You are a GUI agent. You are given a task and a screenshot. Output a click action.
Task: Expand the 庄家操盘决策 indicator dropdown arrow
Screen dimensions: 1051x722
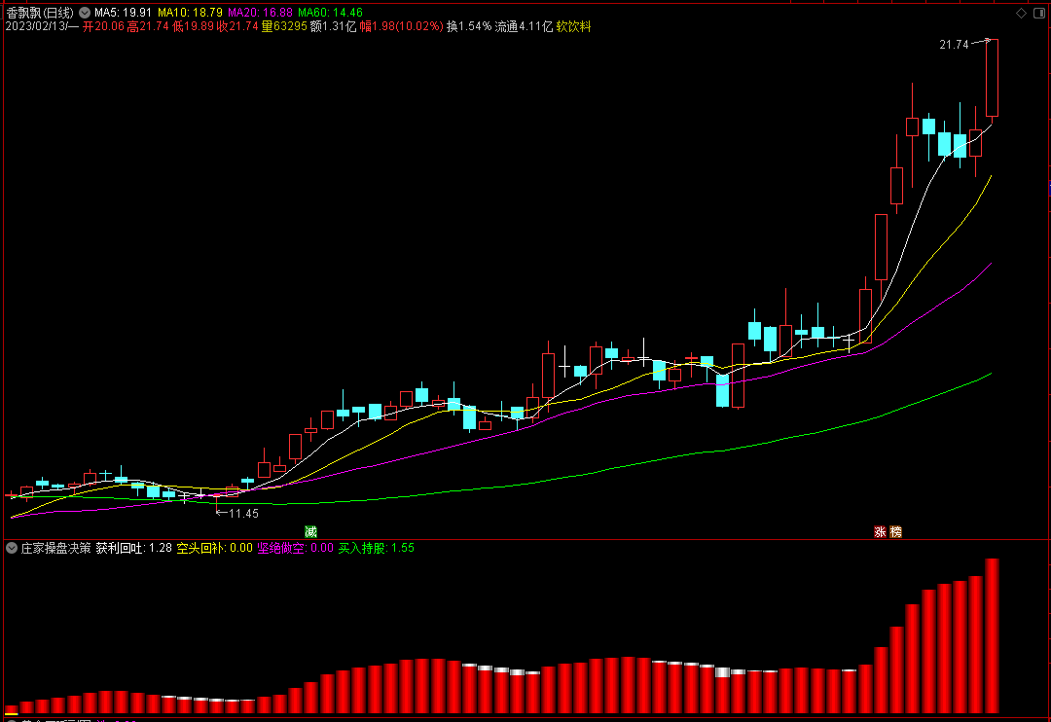(12, 549)
